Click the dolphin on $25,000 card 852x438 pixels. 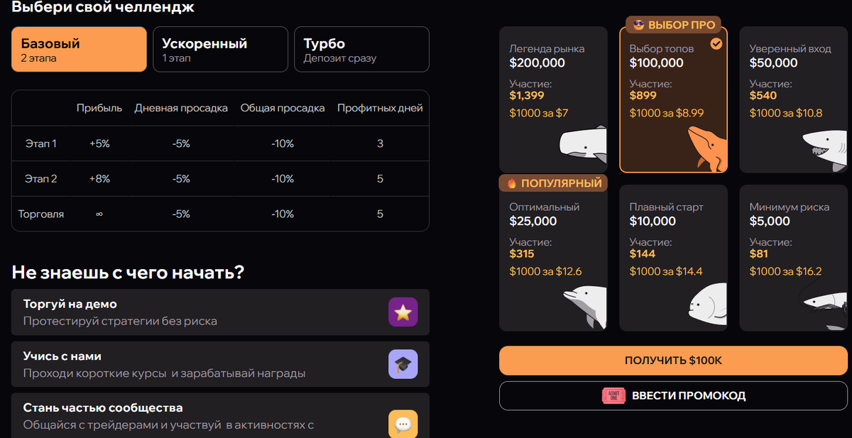[586, 305]
